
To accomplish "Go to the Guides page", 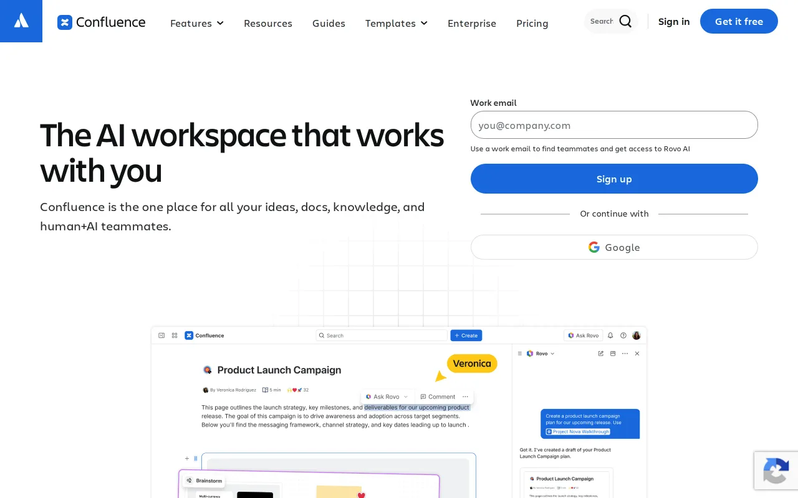I will coord(329,23).
